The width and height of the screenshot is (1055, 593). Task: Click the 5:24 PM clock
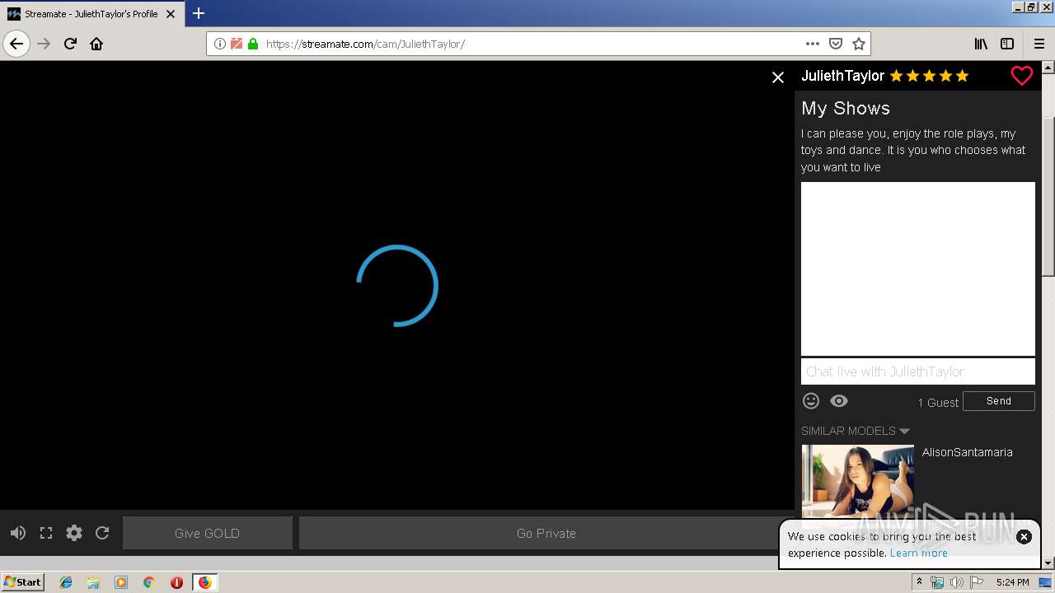(1012, 582)
